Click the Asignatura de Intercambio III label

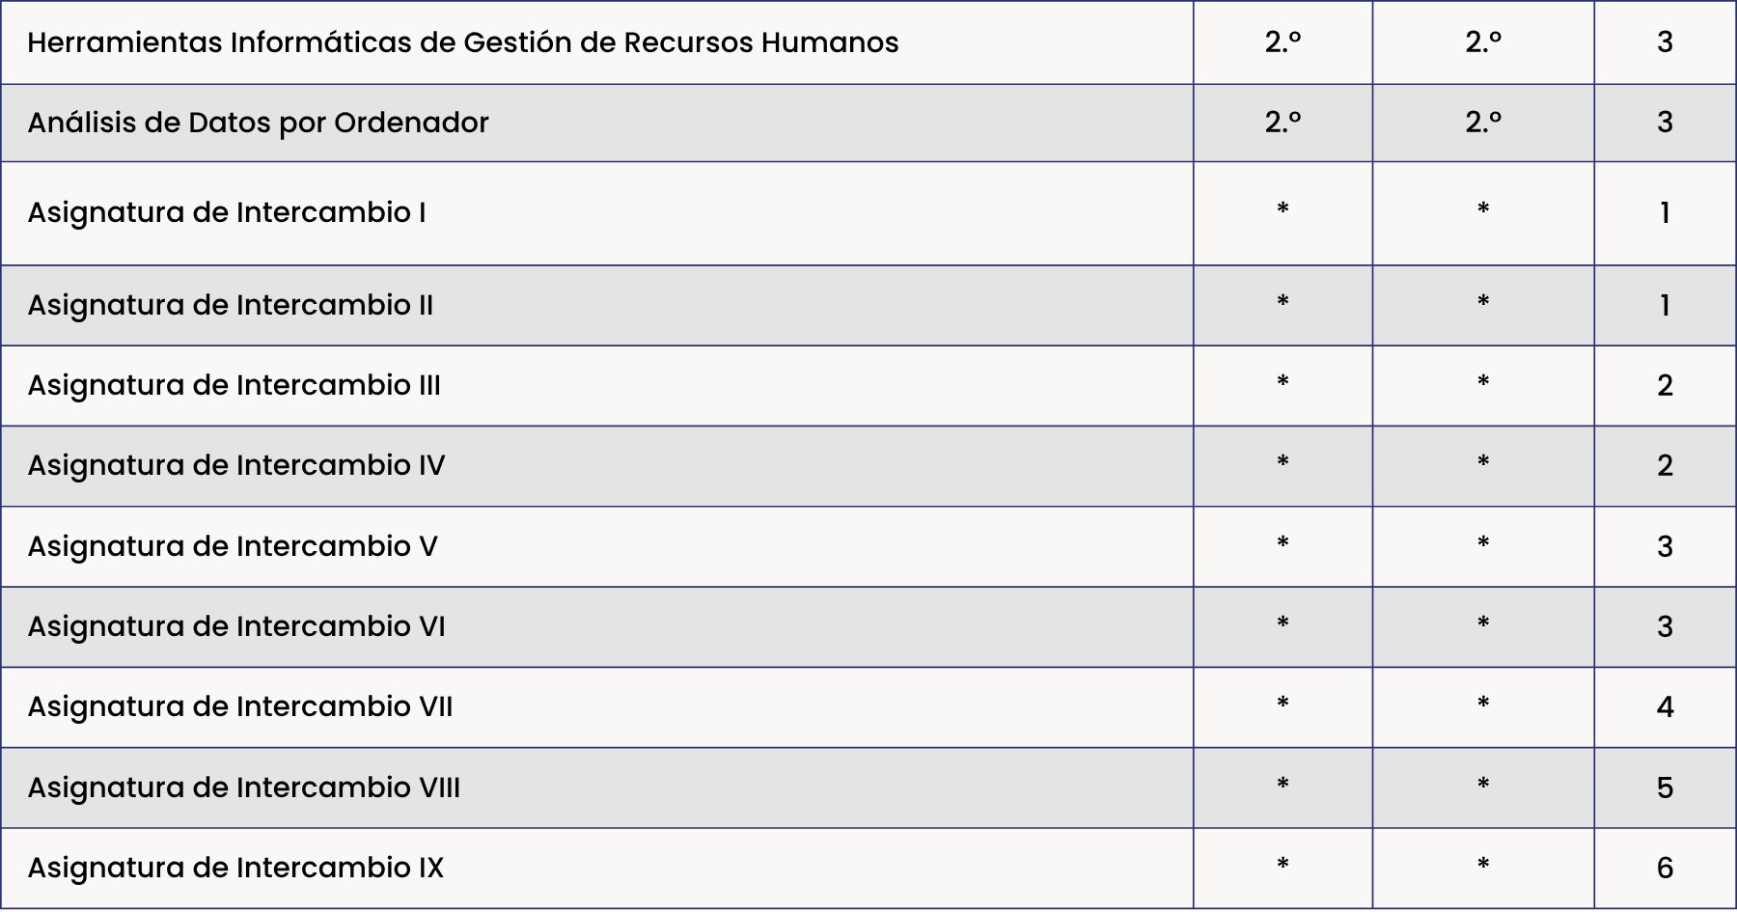(x=234, y=385)
